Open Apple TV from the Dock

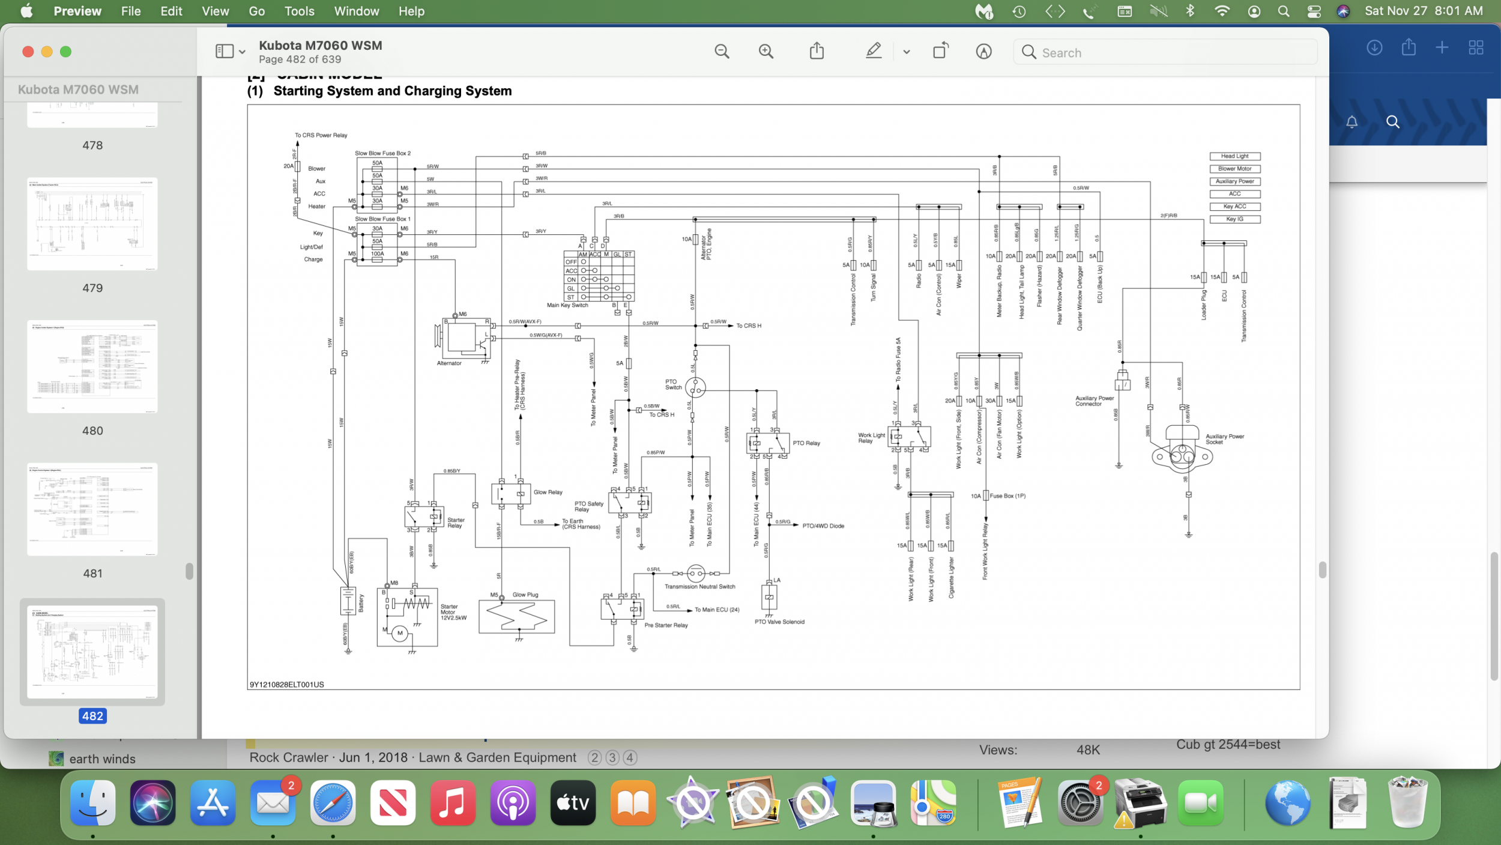pos(573,803)
